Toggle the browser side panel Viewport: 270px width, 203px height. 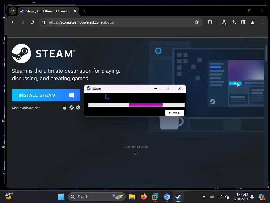point(243,22)
